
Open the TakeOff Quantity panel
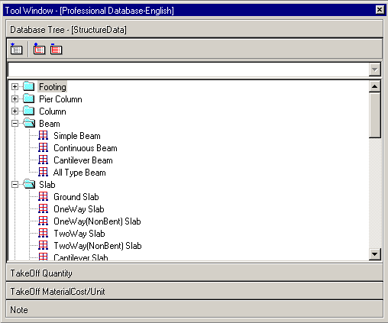195,273
